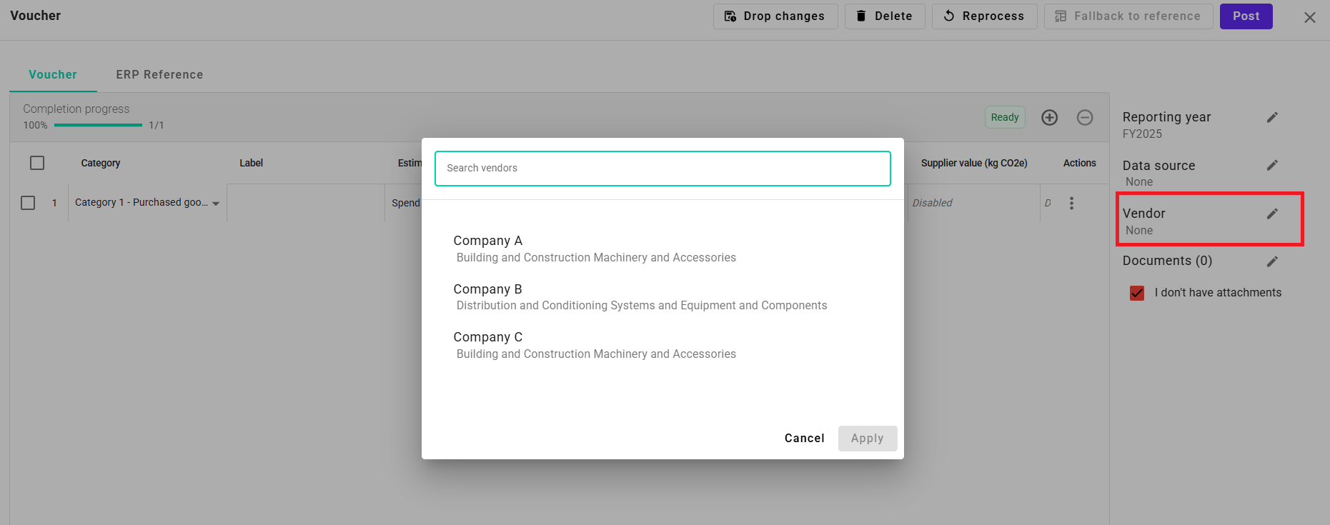Image resolution: width=1330 pixels, height=525 pixels.
Task: Click the Drop changes button
Action: coord(775,16)
